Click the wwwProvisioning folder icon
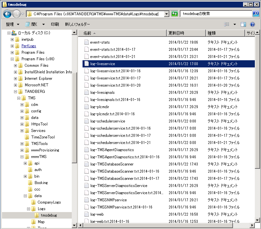261x229 pixels. click(27, 150)
